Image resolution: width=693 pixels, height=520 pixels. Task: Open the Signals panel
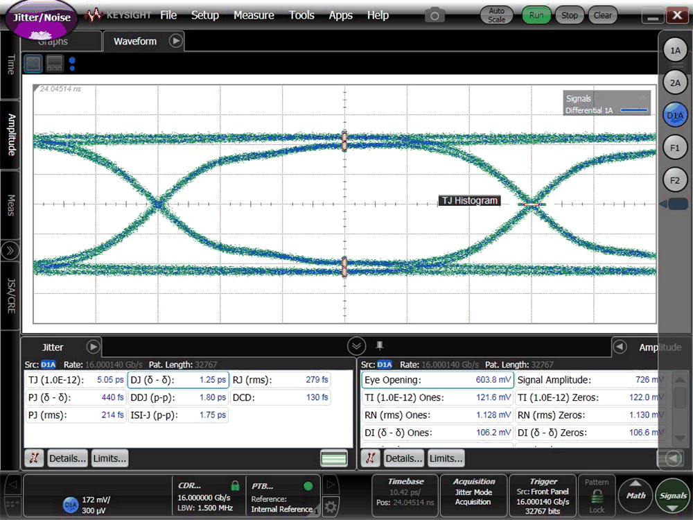click(673, 495)
